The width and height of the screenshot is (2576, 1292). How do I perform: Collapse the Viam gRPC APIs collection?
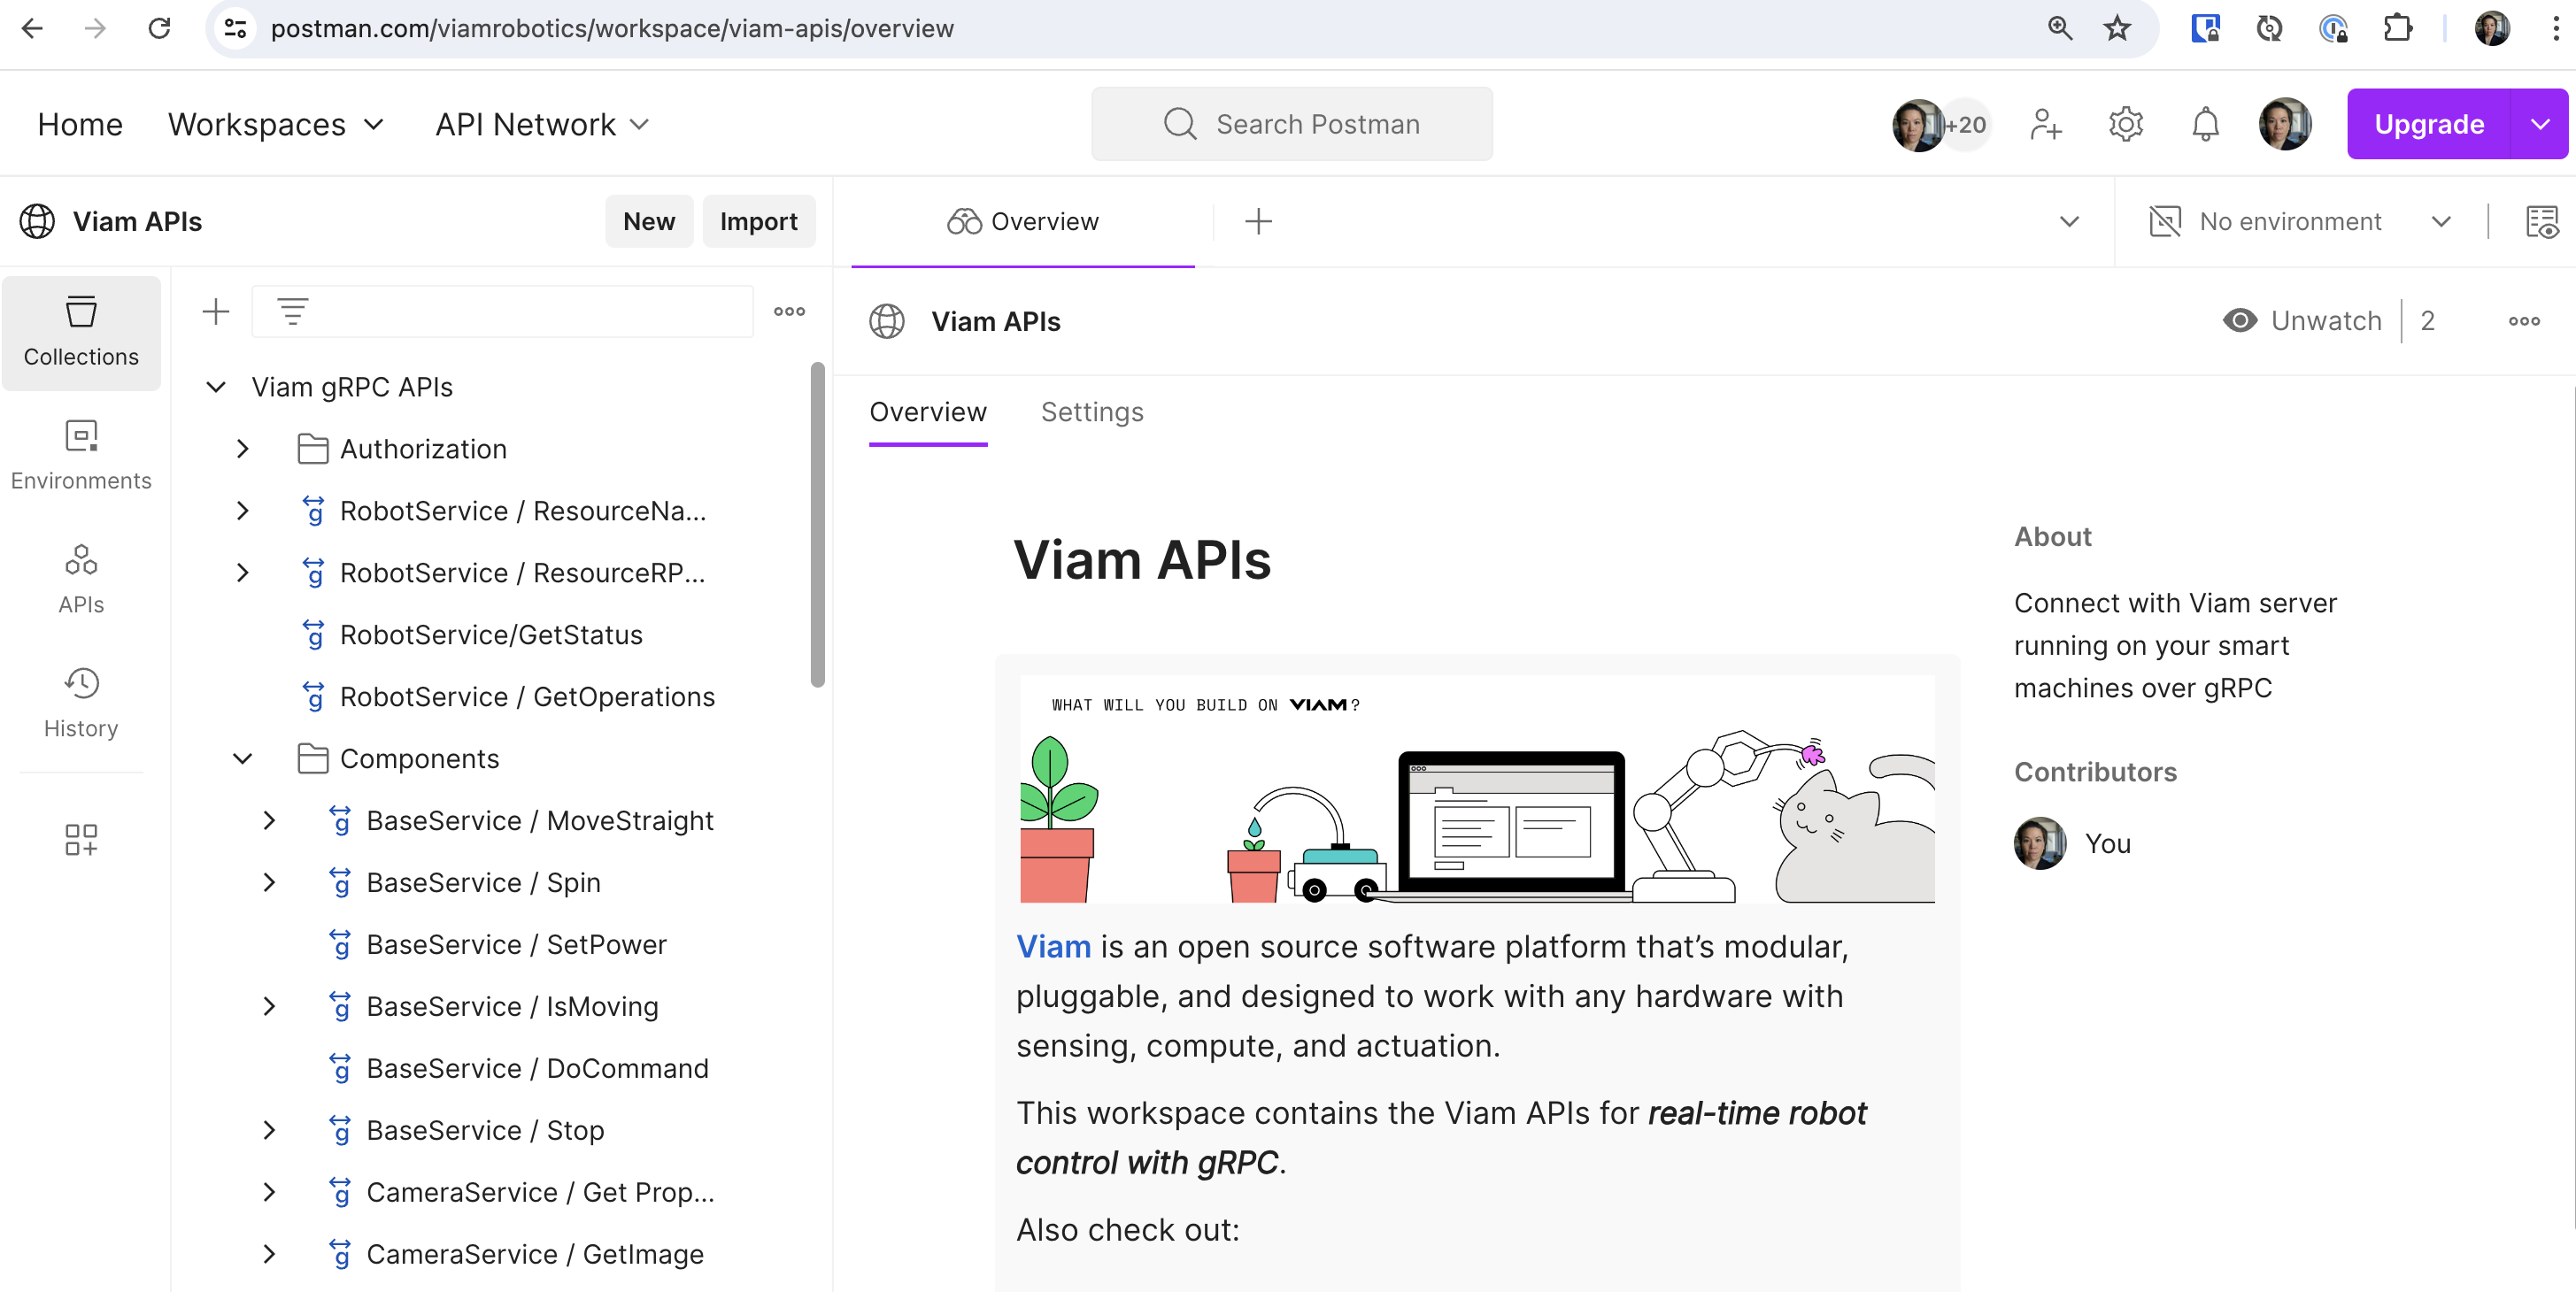(216, 387)
